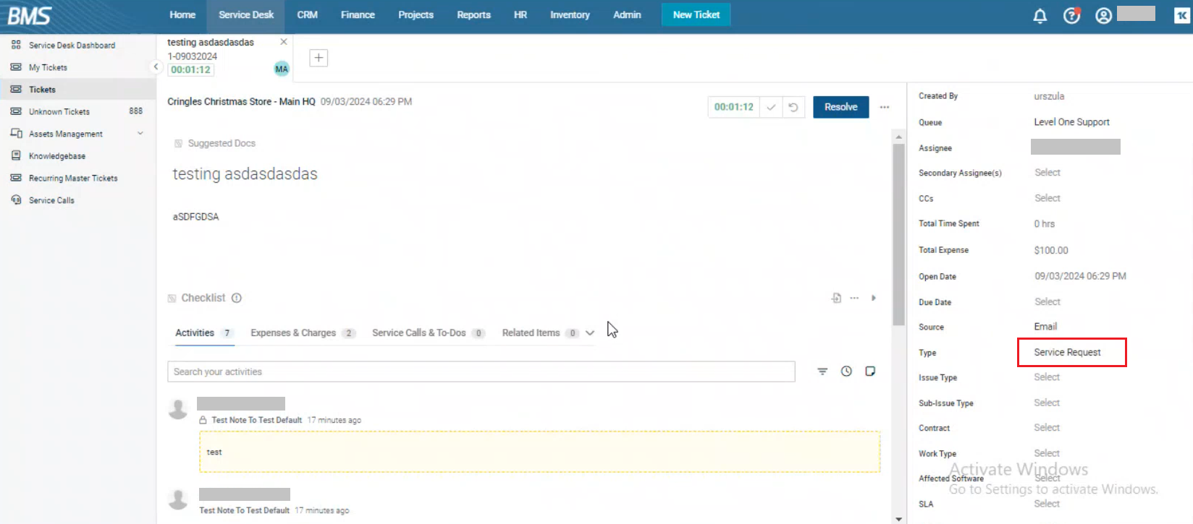Expand more tabs chevron after Related Items
This screenshot has width=1193, height=524.
[590, 333]
